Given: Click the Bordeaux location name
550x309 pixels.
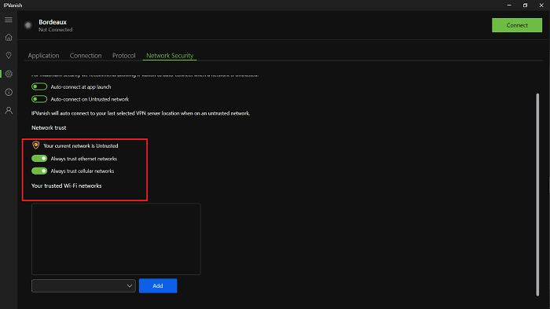Looking at the screenshot, I should point(53,22).
